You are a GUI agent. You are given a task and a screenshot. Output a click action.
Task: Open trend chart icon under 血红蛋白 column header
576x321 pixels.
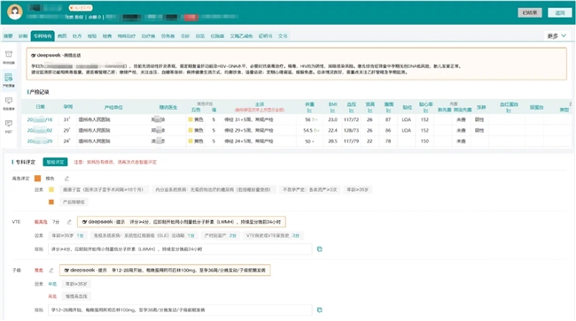(x=509, y=111)
